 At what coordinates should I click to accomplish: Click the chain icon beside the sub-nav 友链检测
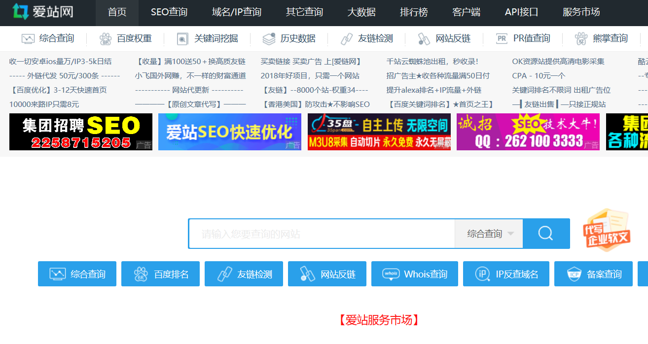pyautogui.click(x=347, y=38)
